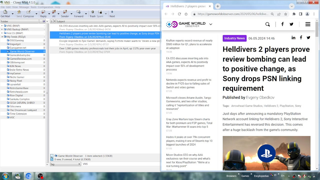This screenshot has height=180, width=320.
Task: Click browser address bar URL
Action: 233,14
